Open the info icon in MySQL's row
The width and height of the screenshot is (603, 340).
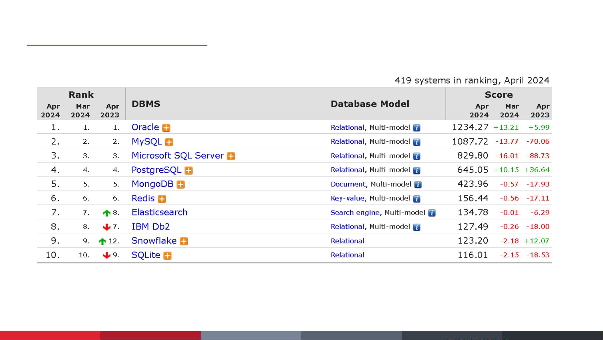coord(417,142)
